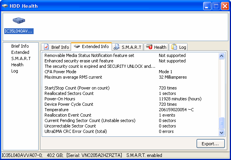The image size is (231, 160).
Task: Select Health in the left sidebar
Action: click(17, 65)
